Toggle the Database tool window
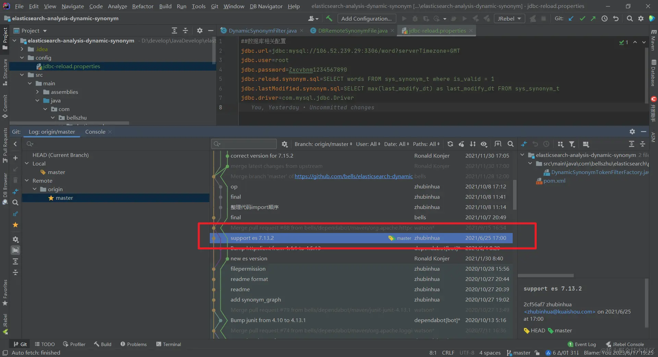 653,73
